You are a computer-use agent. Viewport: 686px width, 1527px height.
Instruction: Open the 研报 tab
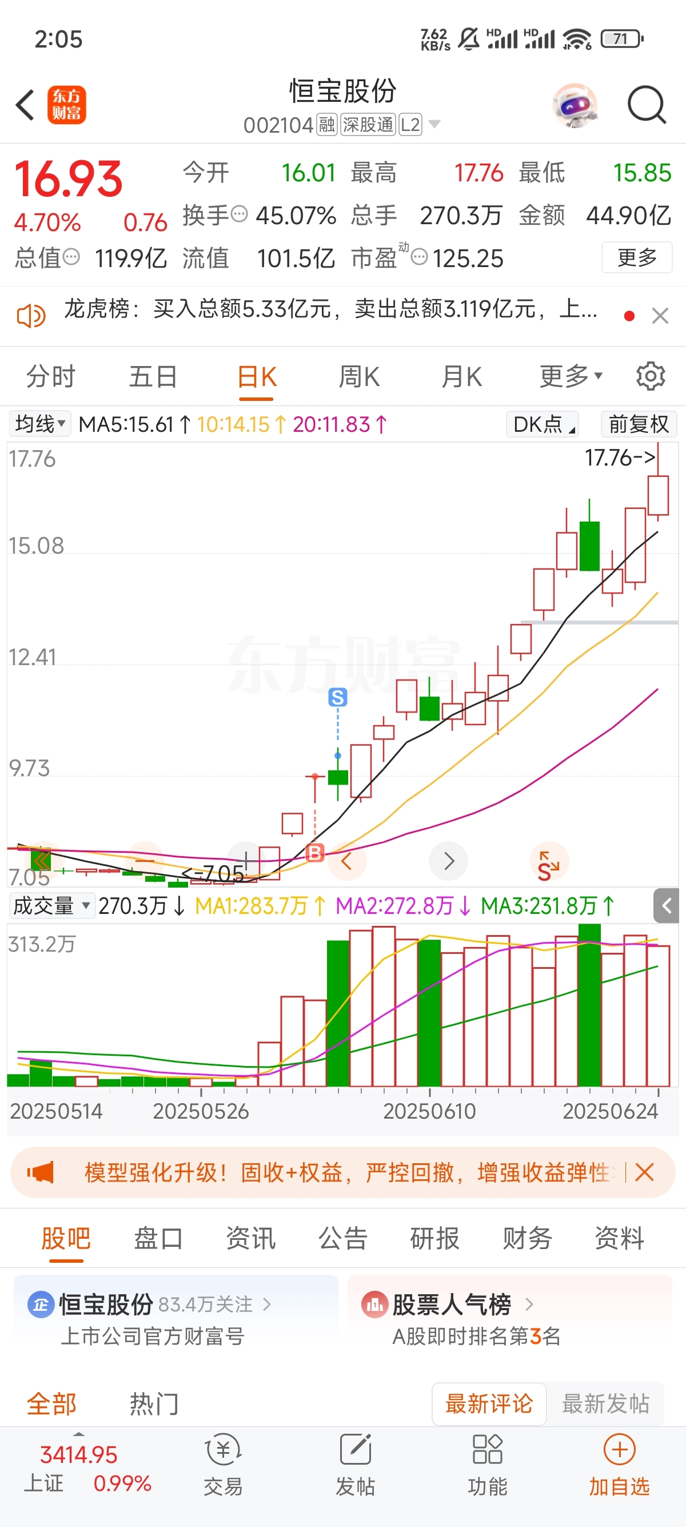[435, 1238]
